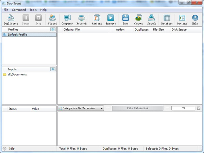Screen dimensions: 204x153
Task: Click the 'Total: 0 Files, 0 Bytes' status
Action: coord(73,149)
